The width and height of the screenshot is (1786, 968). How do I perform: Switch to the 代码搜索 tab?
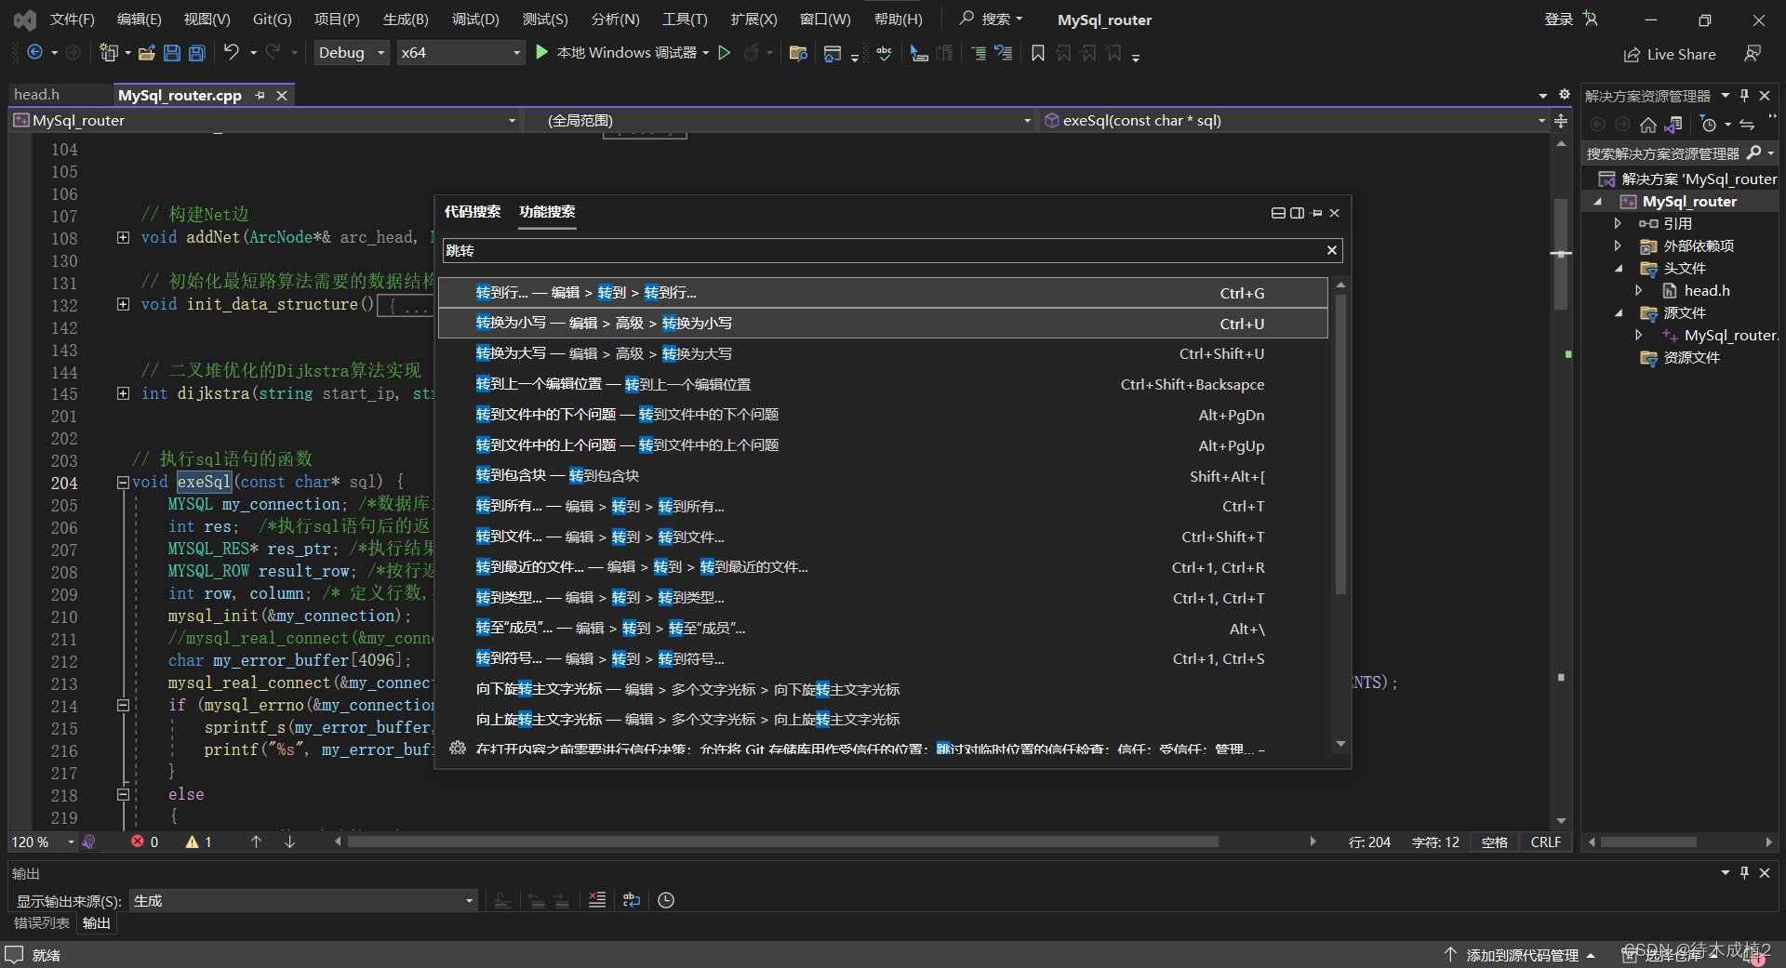pos(473,212)
